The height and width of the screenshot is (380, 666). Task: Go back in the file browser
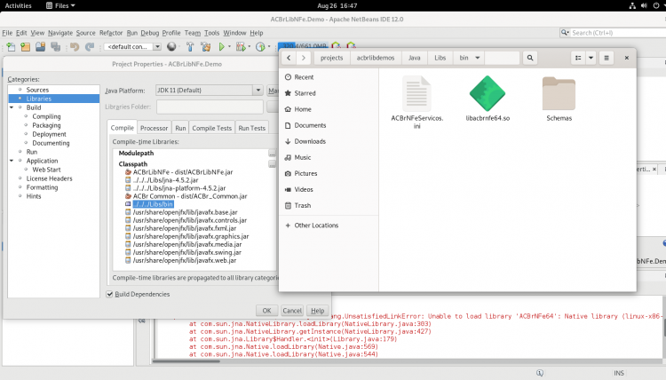tap(289, 58)
